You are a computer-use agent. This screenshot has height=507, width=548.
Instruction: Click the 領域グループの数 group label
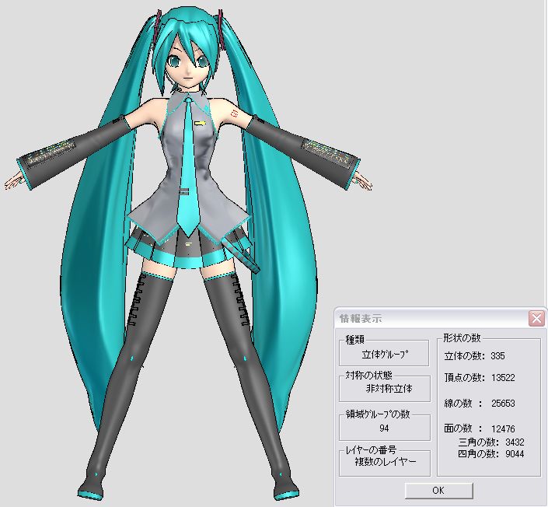coord(378,414)
